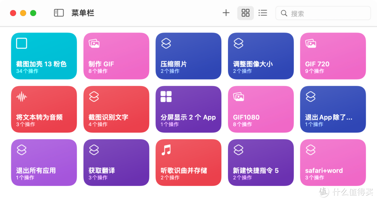Toggle the sidebar panel icon

[59, 13]
